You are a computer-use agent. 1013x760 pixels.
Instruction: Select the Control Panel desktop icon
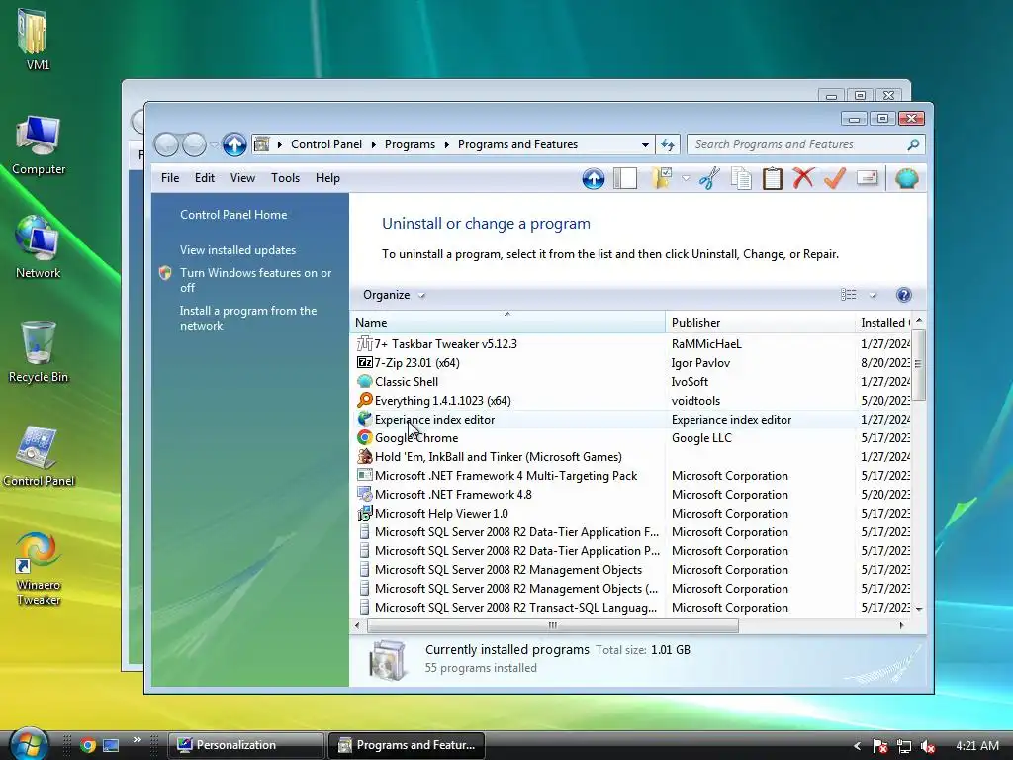pos(39,455)
